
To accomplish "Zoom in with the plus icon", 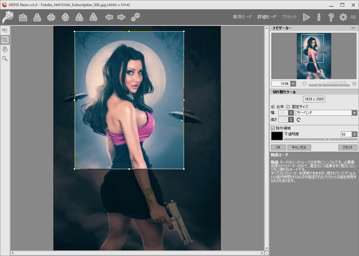I will (x=354, y=84).
